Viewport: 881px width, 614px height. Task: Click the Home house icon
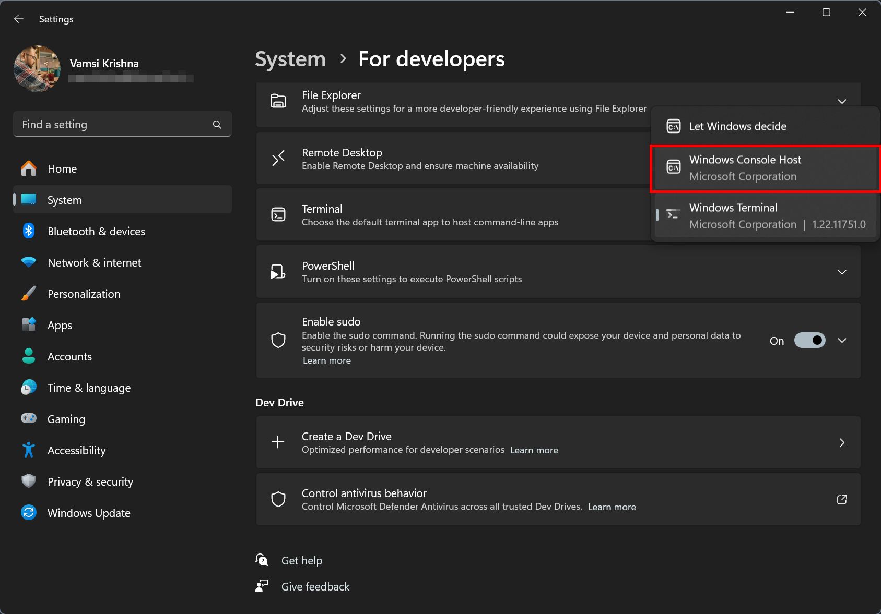[x=29, y=168]
